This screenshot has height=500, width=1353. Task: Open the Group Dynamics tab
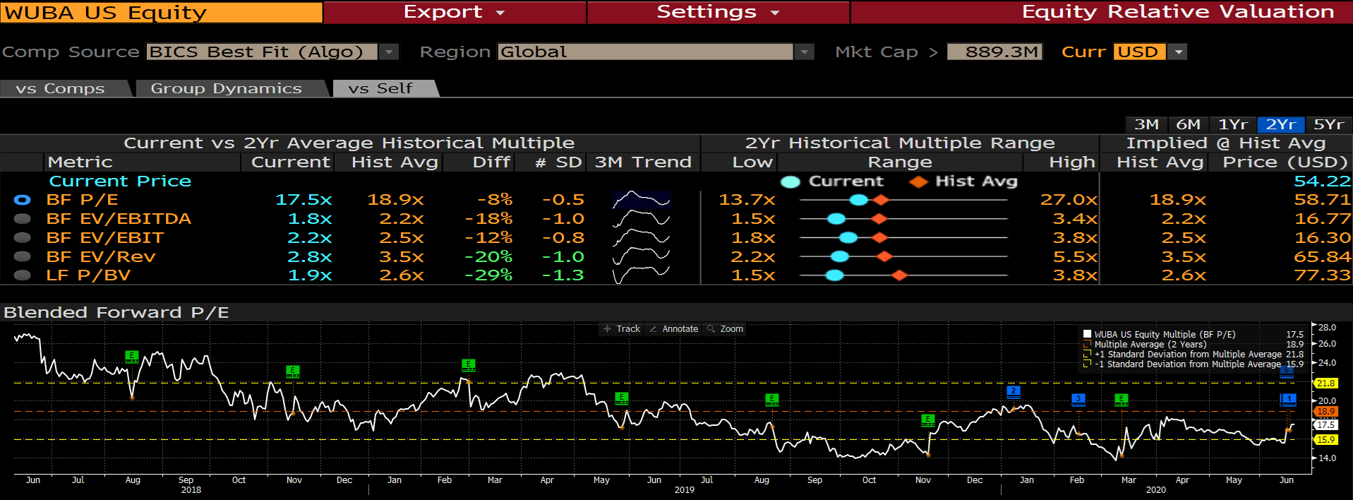pyautogui.click(x=226, y=88)
